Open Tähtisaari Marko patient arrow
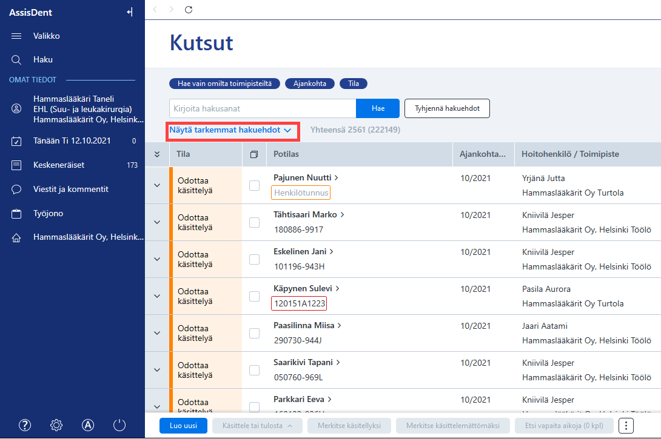The width and height of the screenshot is (661, 439). click(x=342, y=215)
